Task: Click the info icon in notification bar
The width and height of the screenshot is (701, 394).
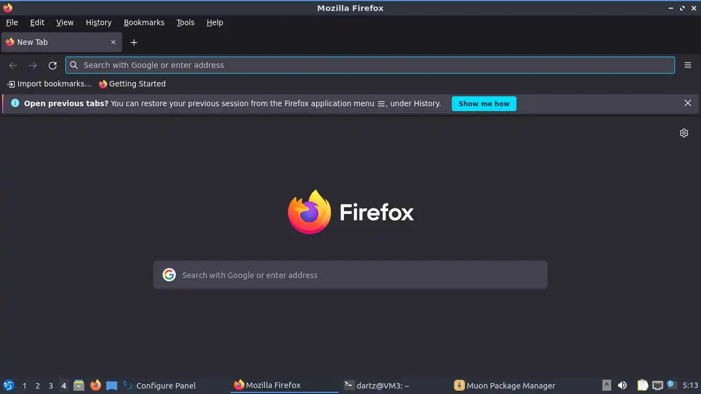Action: (15, 103)
